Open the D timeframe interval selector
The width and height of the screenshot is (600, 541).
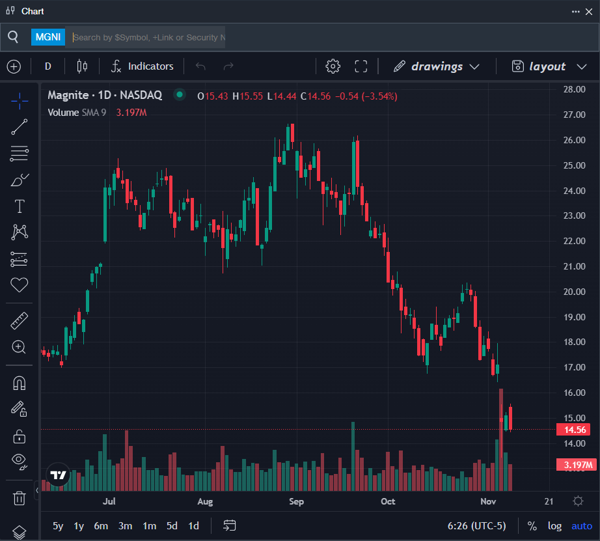pos(48,66)
